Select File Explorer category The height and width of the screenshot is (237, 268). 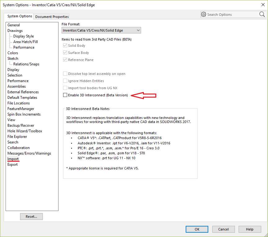pyautogui.click(x=17, y=137)
